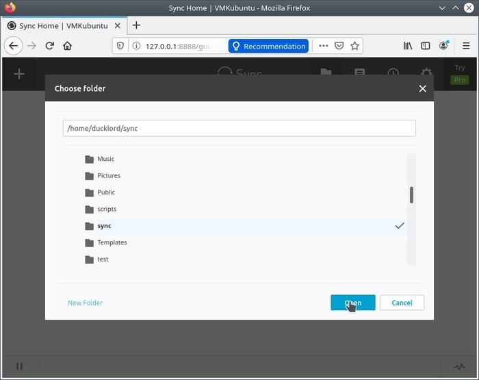Edit the /home/ducklord/sync path field
479x380 pixels.
[239, 128]
